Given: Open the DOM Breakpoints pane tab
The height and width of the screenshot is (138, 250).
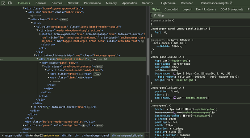Looking at the screenshot, I should 232,9.
